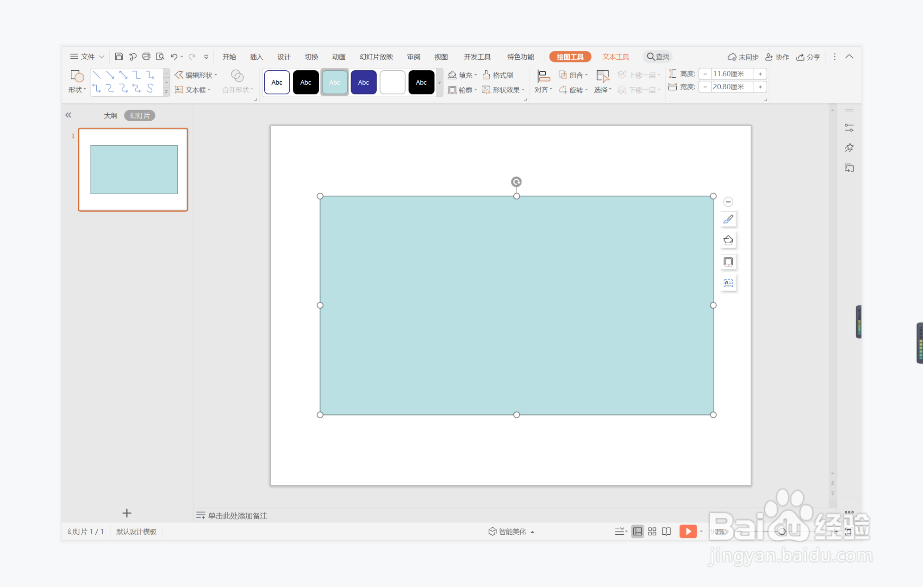Open the 智能美化 menu

pyautogui.click(x=511, y=531)
